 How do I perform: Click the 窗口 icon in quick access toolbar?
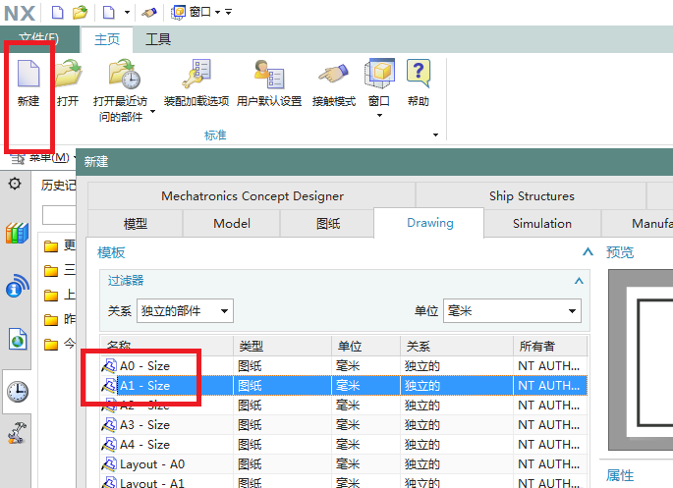click(178, 13)
